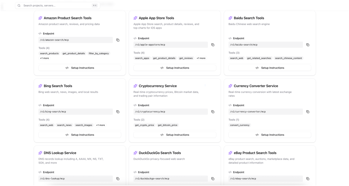Click the 'Tools (3)' label on Baidu card
This screenshot has width=349, height=186.
234,53
